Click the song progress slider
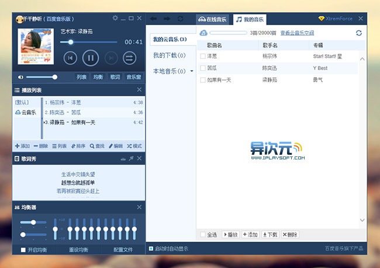This screenshot has height=268, width=380. (89, 42)
